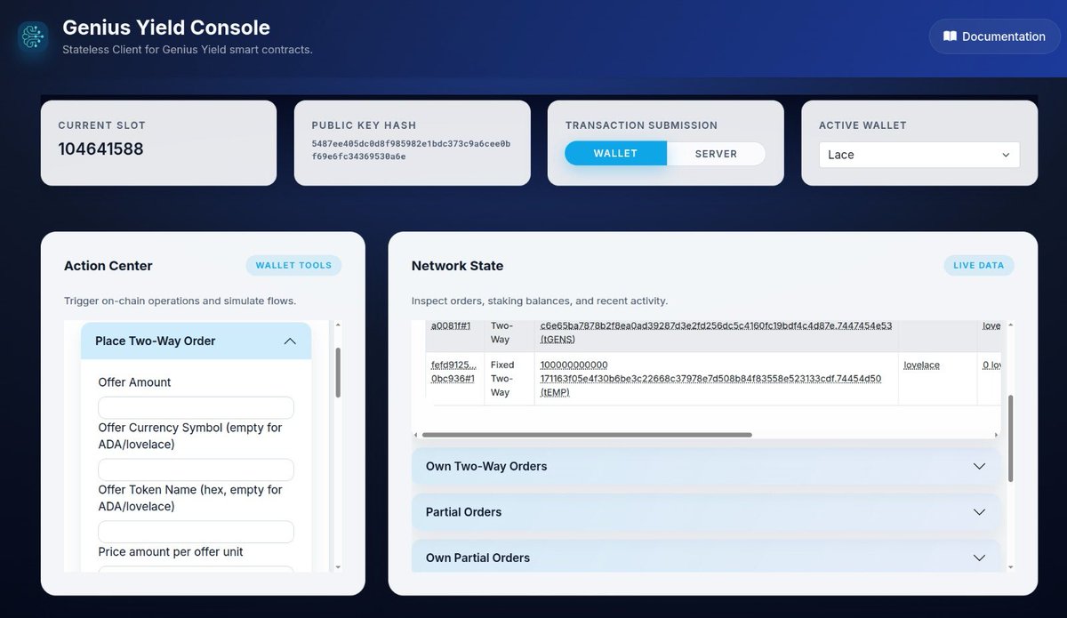Click the down arrow of Network State scrollbar

(1010, 566)
